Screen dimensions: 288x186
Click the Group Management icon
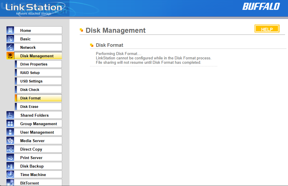[x=10, y=124]
